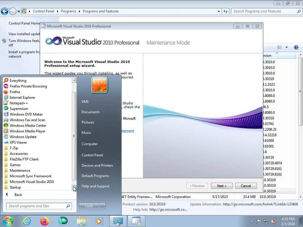Click the taskbar clock
Screen dimensions: 303x227
pos(288,221)
